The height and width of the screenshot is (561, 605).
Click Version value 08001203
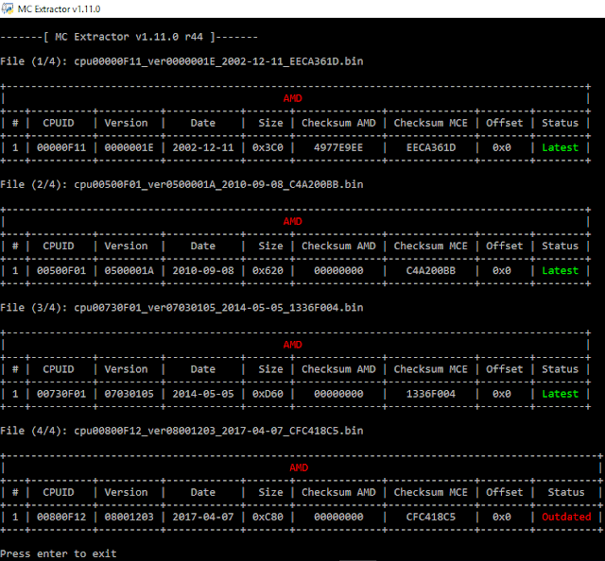click(129, 517)
